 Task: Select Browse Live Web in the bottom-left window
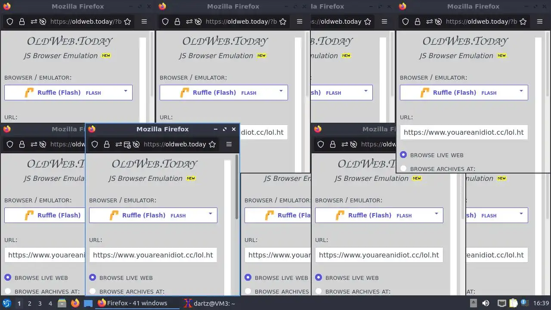[x=8, y=278]
